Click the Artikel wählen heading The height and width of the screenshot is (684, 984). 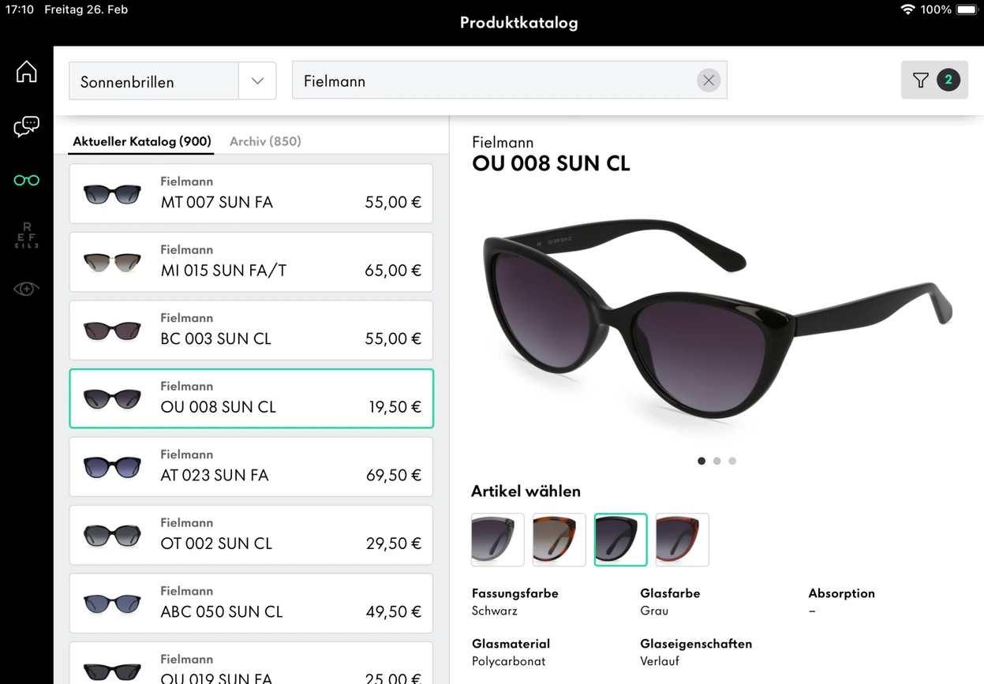click(x=526, y=492)
